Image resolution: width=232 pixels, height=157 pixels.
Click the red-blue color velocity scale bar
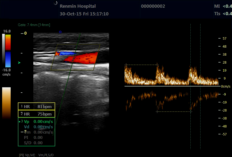8,51
